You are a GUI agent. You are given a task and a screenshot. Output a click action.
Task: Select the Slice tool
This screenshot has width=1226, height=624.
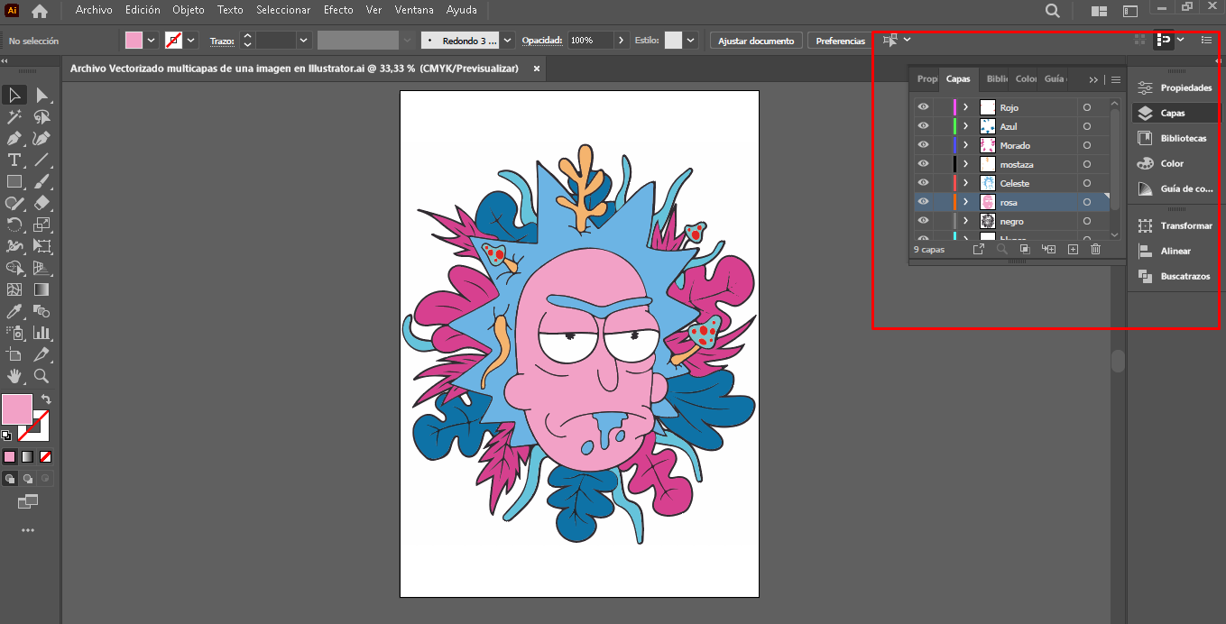coord(41,354)
